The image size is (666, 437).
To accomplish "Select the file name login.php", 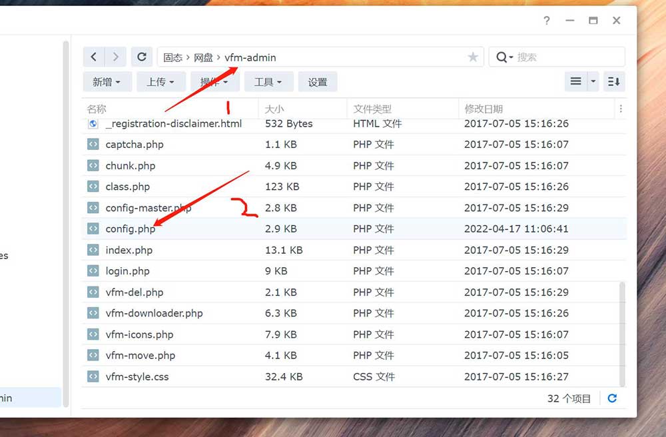I will pyautogui.click(x=127, y=271).
